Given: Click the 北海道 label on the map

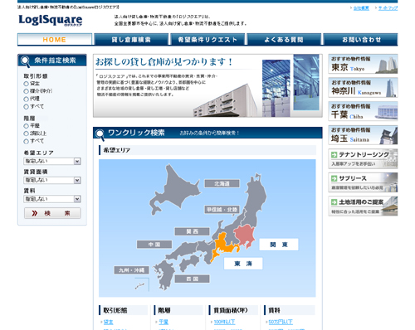Looking at the screenshot, I should click(x=222, y=183).
